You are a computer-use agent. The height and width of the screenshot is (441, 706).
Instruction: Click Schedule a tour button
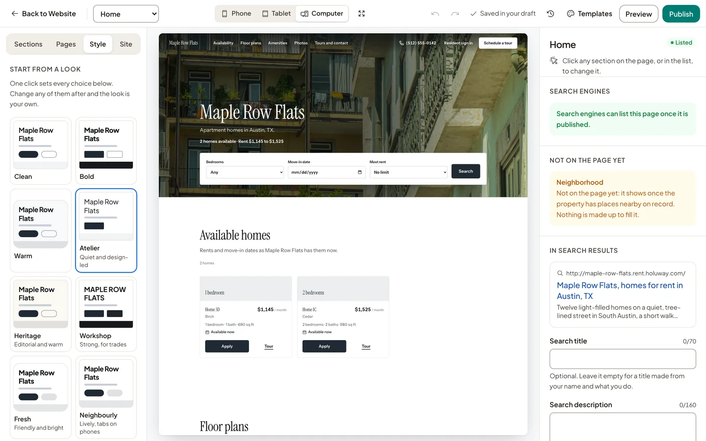(498, 43)
